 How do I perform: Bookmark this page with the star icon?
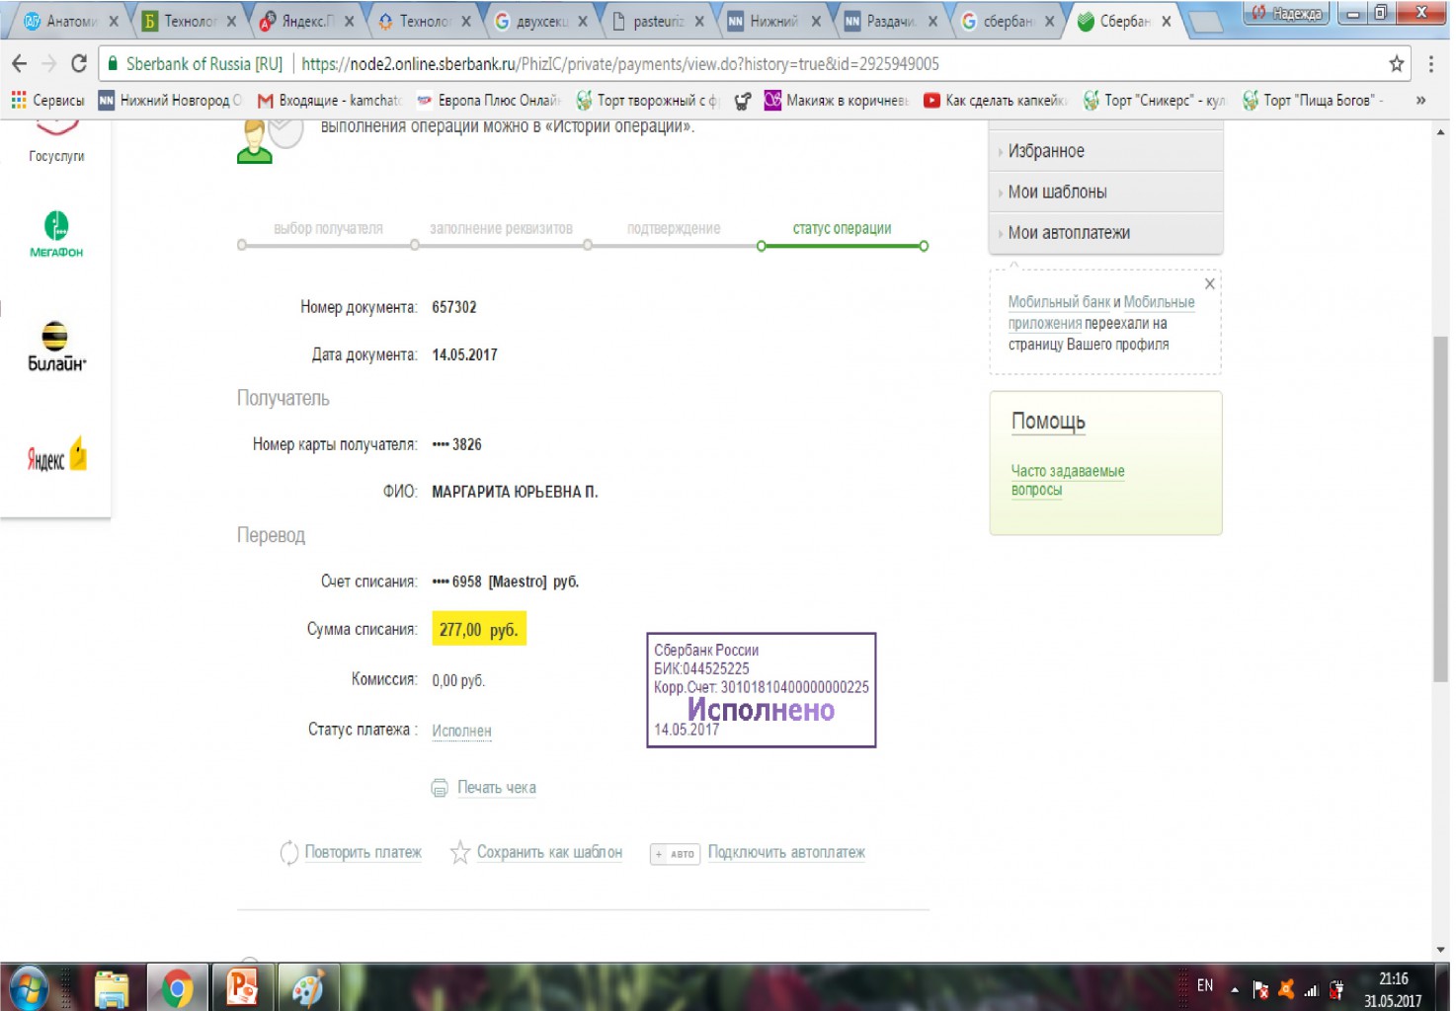pyautogui.click(x=1397, y=64)
